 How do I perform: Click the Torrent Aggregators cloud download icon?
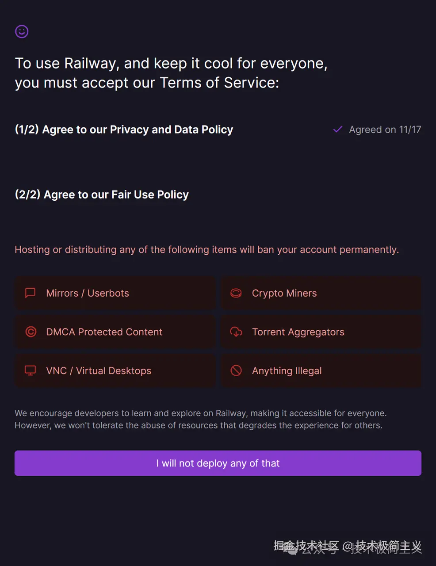click(236, 332)
